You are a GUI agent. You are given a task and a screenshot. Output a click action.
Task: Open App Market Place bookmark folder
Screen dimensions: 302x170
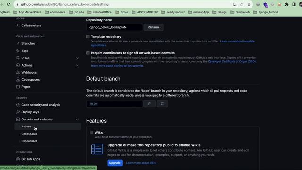[27, 12]
